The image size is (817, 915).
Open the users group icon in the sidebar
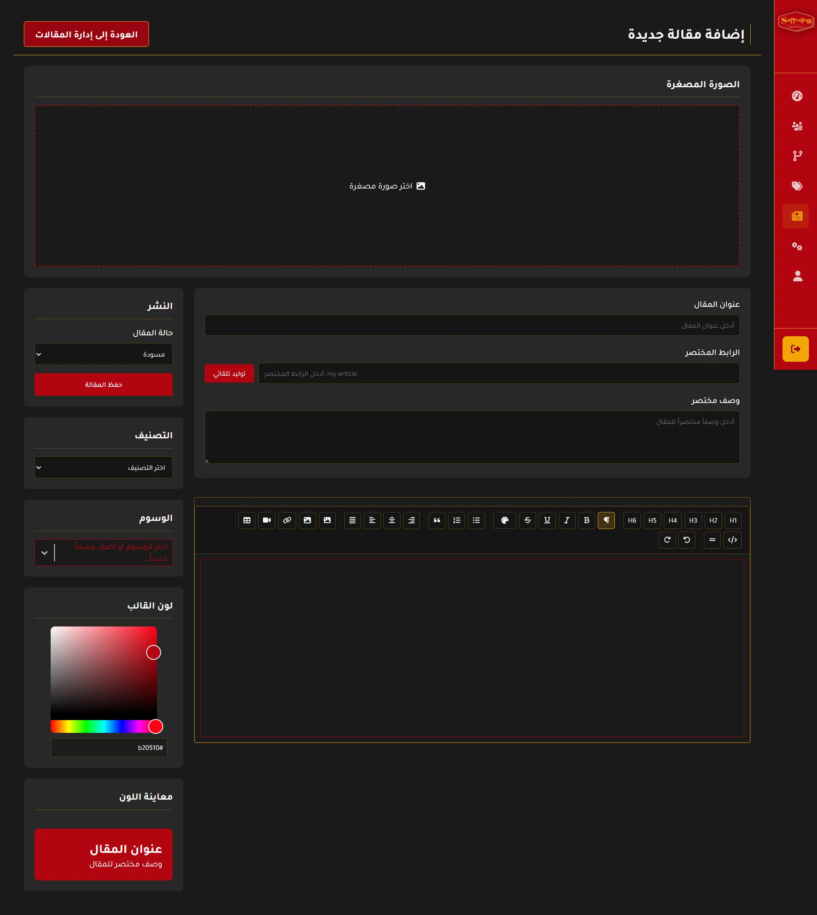(x=797, y=126)
